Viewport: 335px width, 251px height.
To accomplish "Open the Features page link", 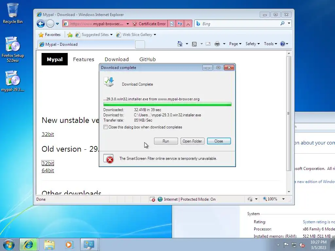I will 83,59.
